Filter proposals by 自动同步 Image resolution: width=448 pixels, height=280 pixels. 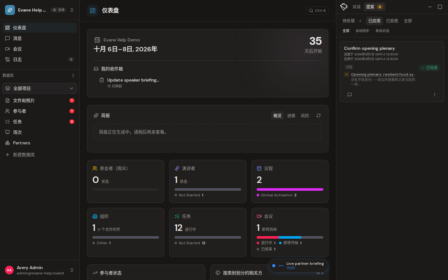click(362, 31)
